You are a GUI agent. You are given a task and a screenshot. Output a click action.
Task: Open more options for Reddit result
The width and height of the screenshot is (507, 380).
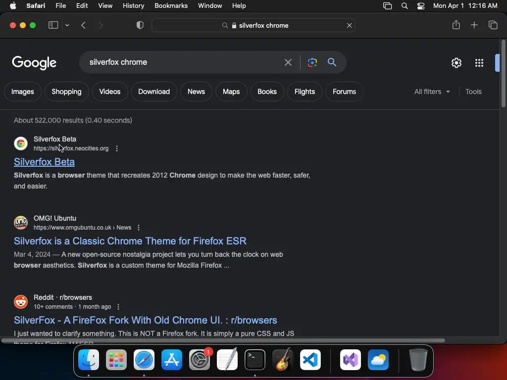(x=118, y=307)
